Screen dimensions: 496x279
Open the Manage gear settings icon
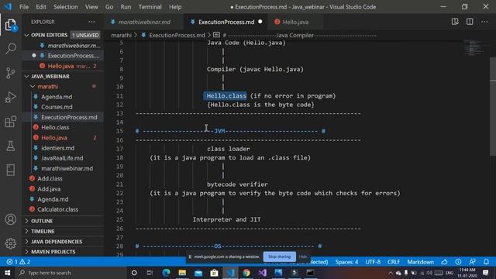pos(10,243)
